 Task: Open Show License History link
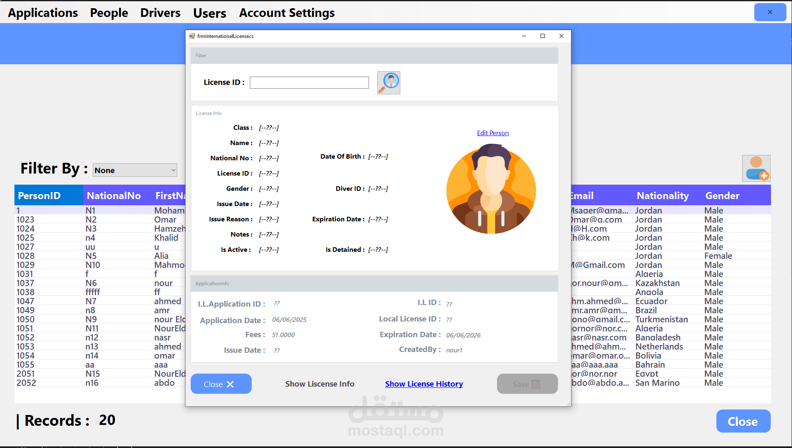pyautogui.click(x=424, y=384)
